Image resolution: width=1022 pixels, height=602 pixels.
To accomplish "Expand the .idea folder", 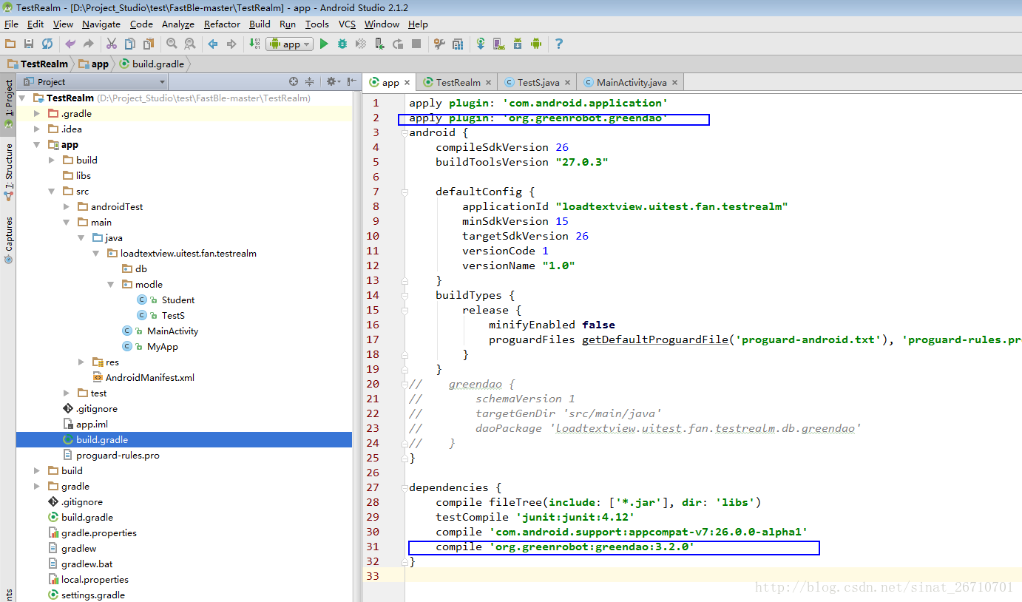I will tap(37, 129).
